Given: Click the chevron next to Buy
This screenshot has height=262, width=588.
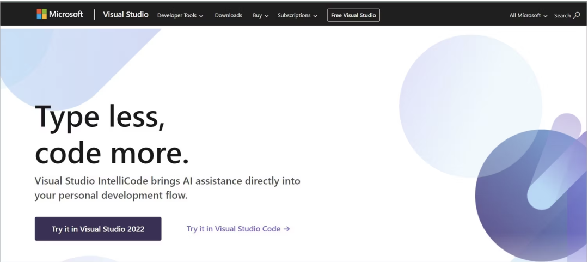Looking at the screenshot, I should click(267, 16).
